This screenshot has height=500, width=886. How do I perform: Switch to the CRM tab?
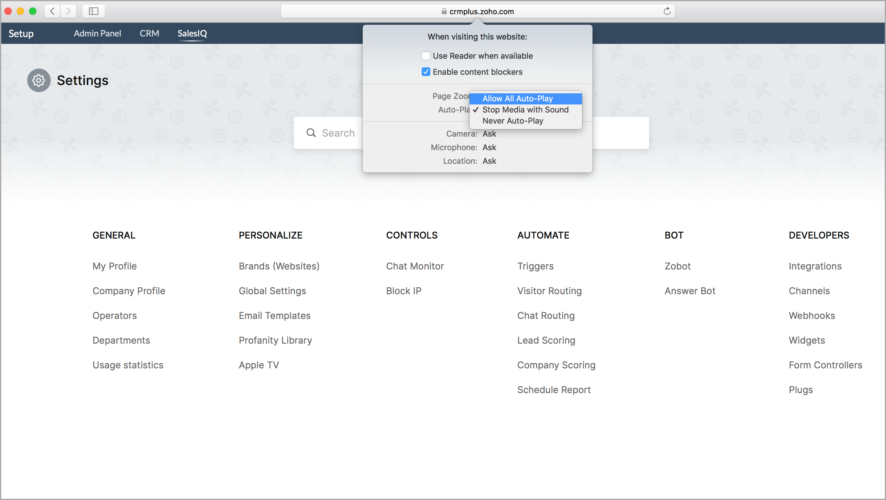click(149, 33)
